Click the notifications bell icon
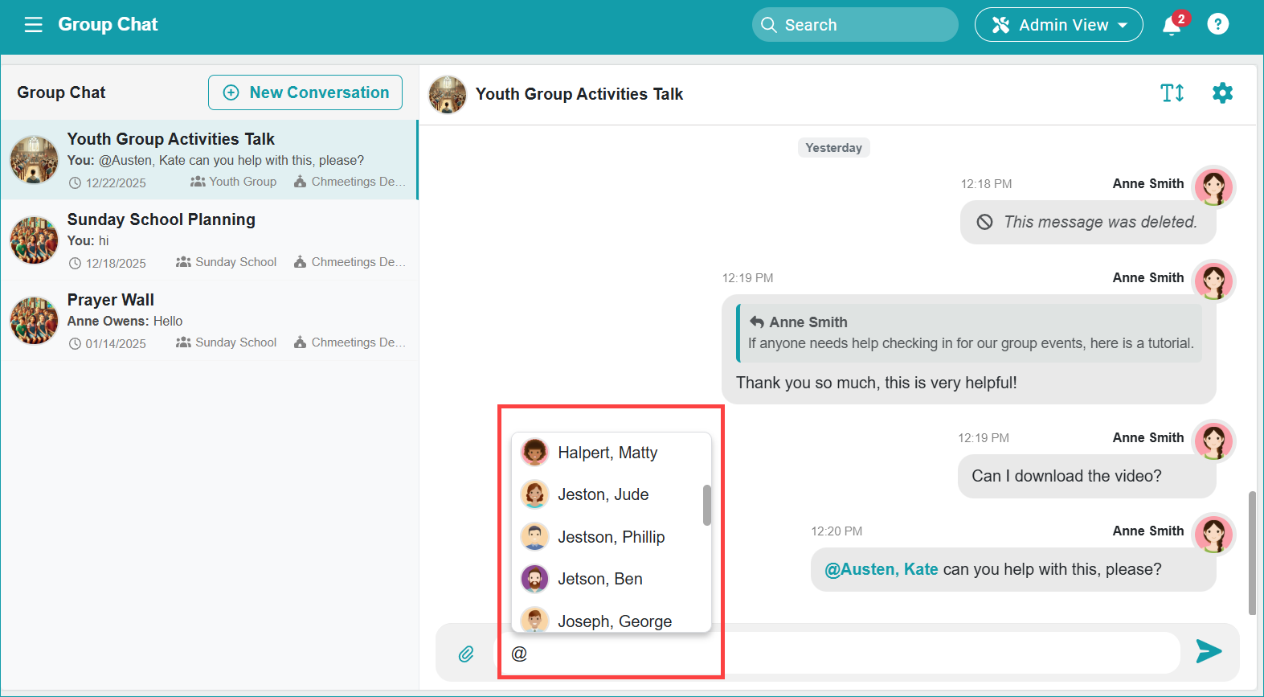The height and width of the screenshot is (697, 1264). 1172,26
